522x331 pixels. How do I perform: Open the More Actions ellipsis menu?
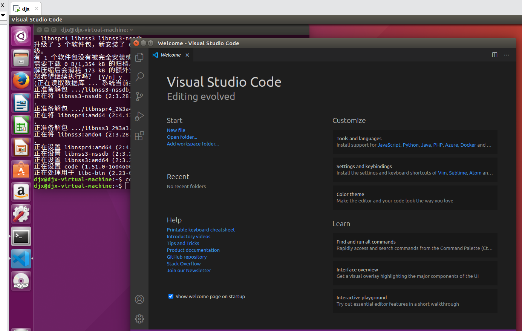507,55
